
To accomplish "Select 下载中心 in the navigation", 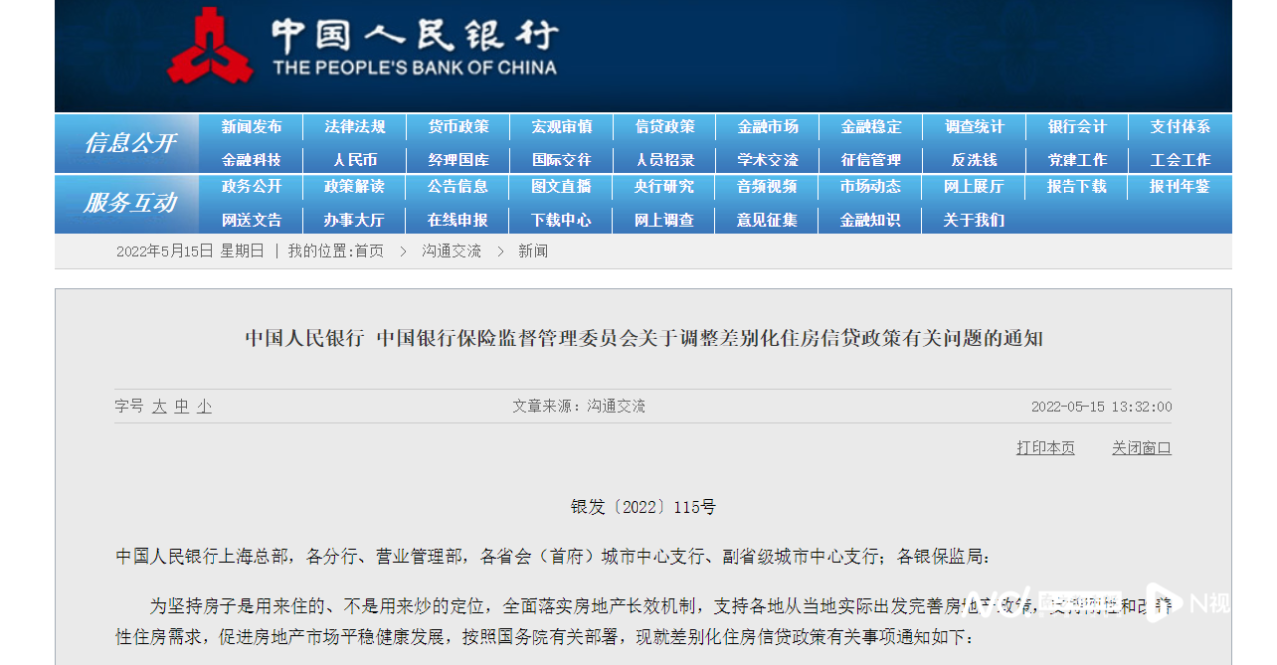I will 561,220.
